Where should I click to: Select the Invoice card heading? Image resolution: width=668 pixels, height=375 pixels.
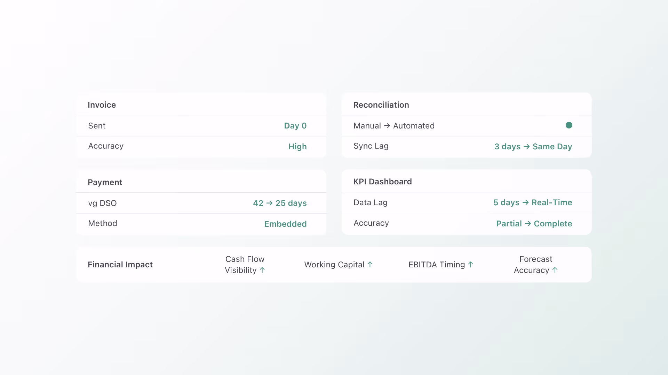[102, 105]
